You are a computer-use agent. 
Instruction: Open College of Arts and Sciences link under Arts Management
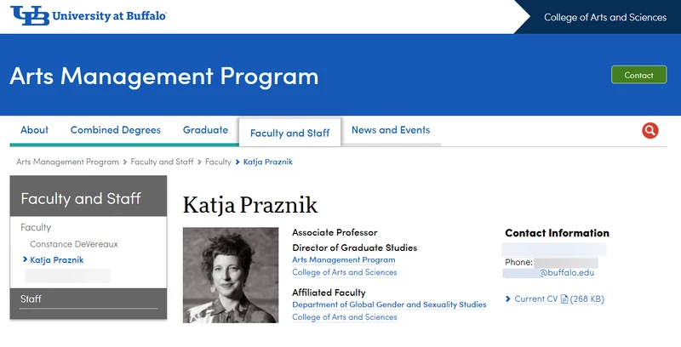(x=345, y=272)
